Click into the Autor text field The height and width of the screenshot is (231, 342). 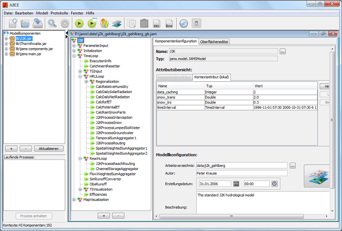[242, 173]
